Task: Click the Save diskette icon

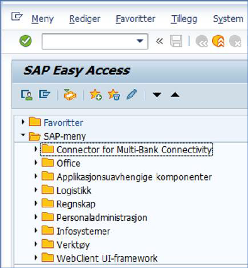Action: pyautogui.click(x=176, y=41)
